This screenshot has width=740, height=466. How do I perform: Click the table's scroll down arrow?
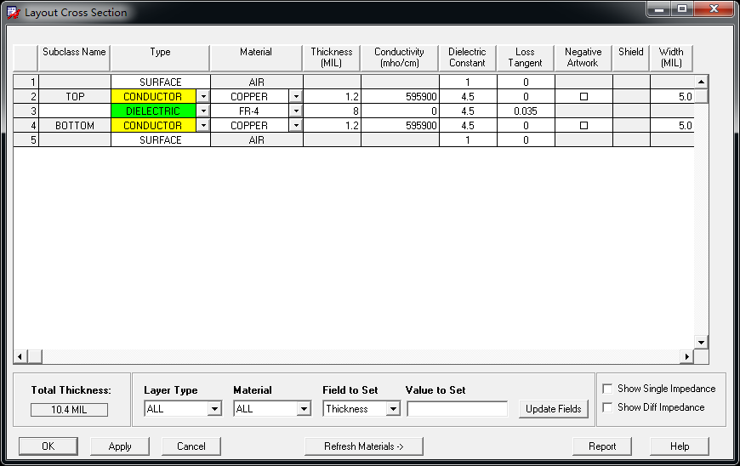click(702, 343)
